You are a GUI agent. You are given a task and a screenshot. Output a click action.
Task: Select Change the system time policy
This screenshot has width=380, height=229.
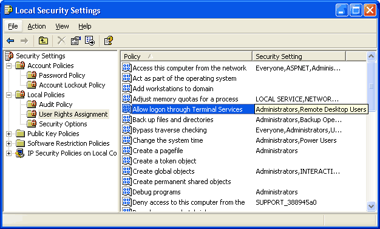(x=168, y=140)
